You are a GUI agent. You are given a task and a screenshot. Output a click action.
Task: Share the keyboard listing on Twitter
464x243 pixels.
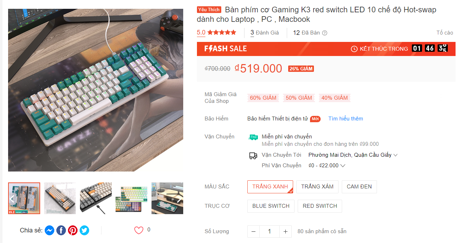click(x=84, y=230)
